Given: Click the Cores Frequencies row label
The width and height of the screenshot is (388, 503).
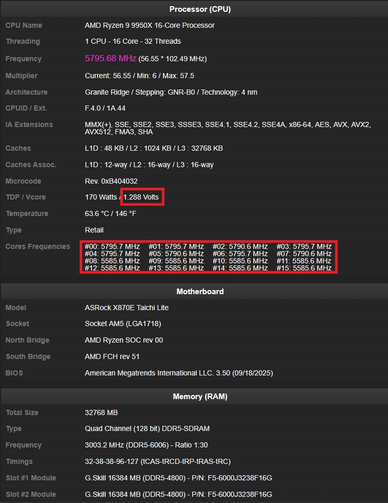Looking at the screenshot, I should click(38, 247).
